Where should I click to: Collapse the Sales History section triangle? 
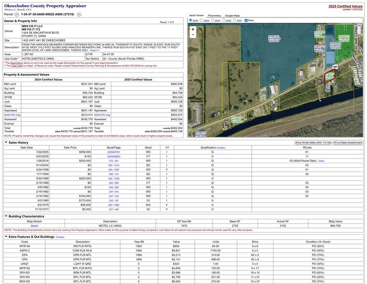(x=6, y=142)
